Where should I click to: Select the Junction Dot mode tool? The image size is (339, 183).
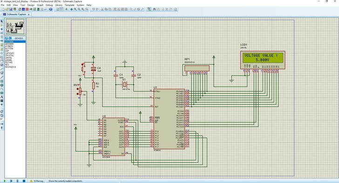click(x=2, y=29)
